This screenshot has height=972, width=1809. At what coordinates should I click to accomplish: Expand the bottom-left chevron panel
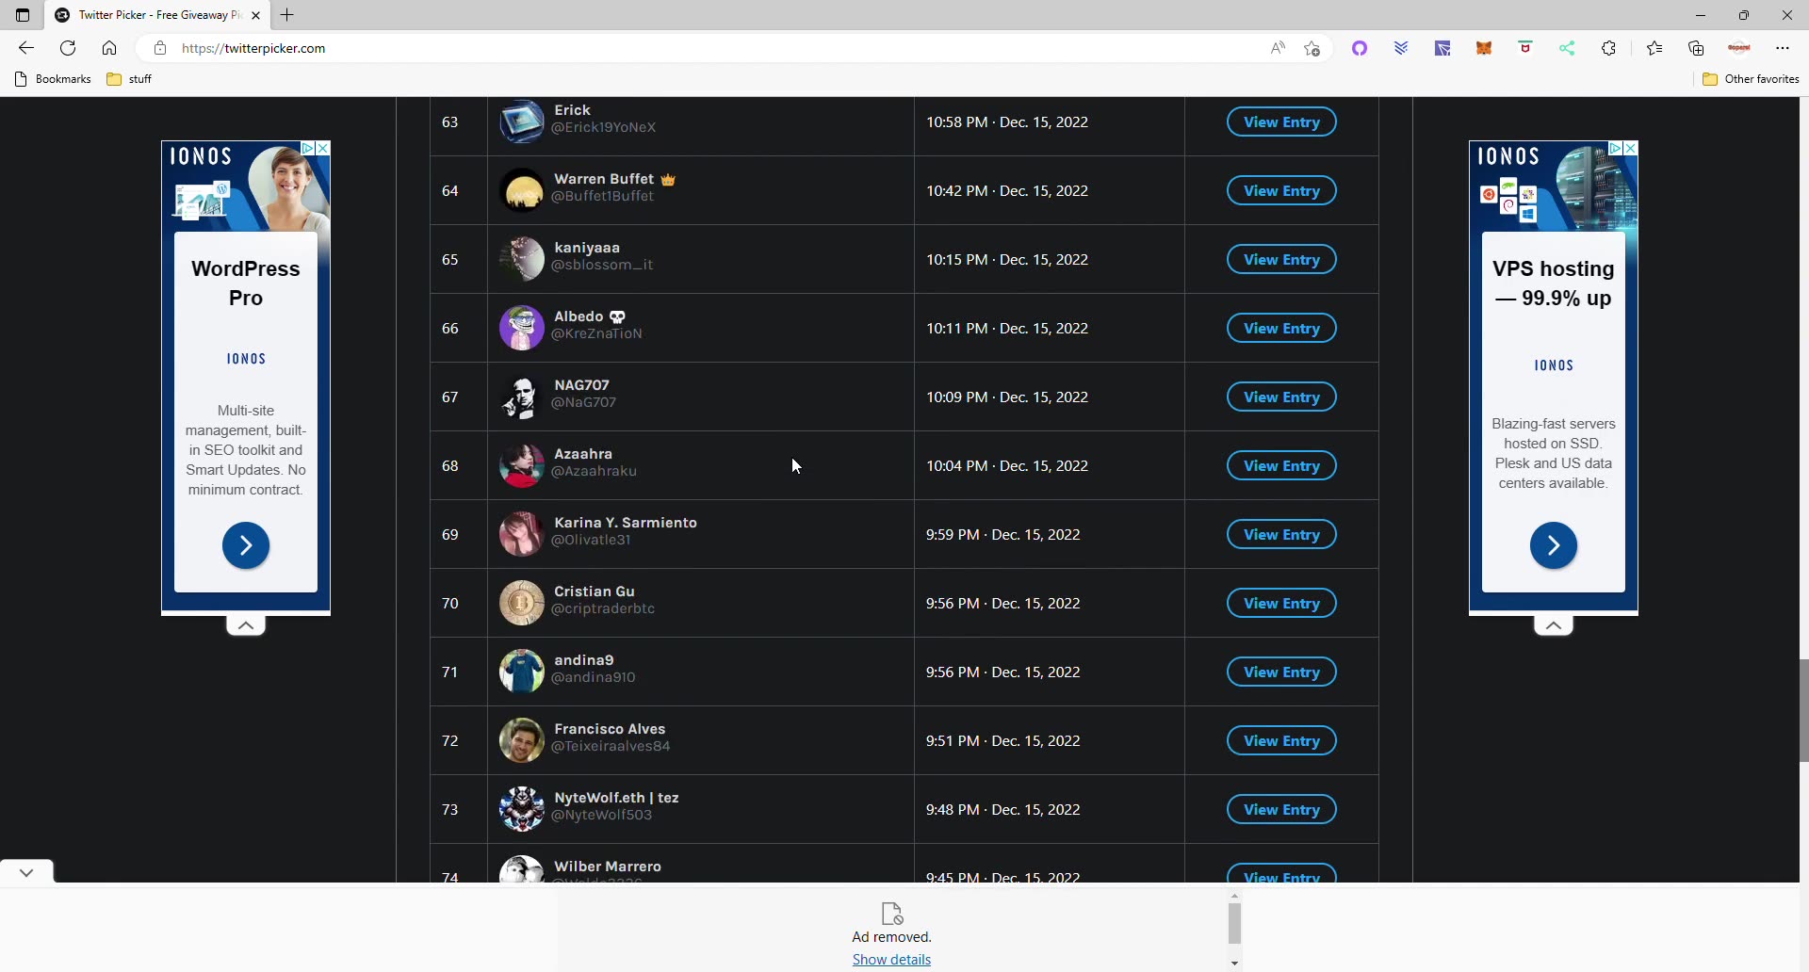(25, 871)
